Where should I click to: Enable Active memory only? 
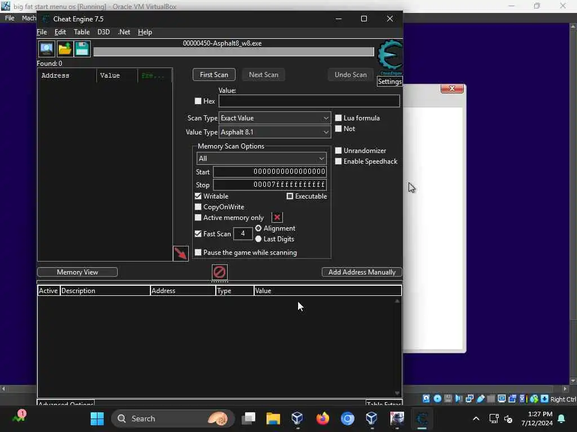pos(198,218)
